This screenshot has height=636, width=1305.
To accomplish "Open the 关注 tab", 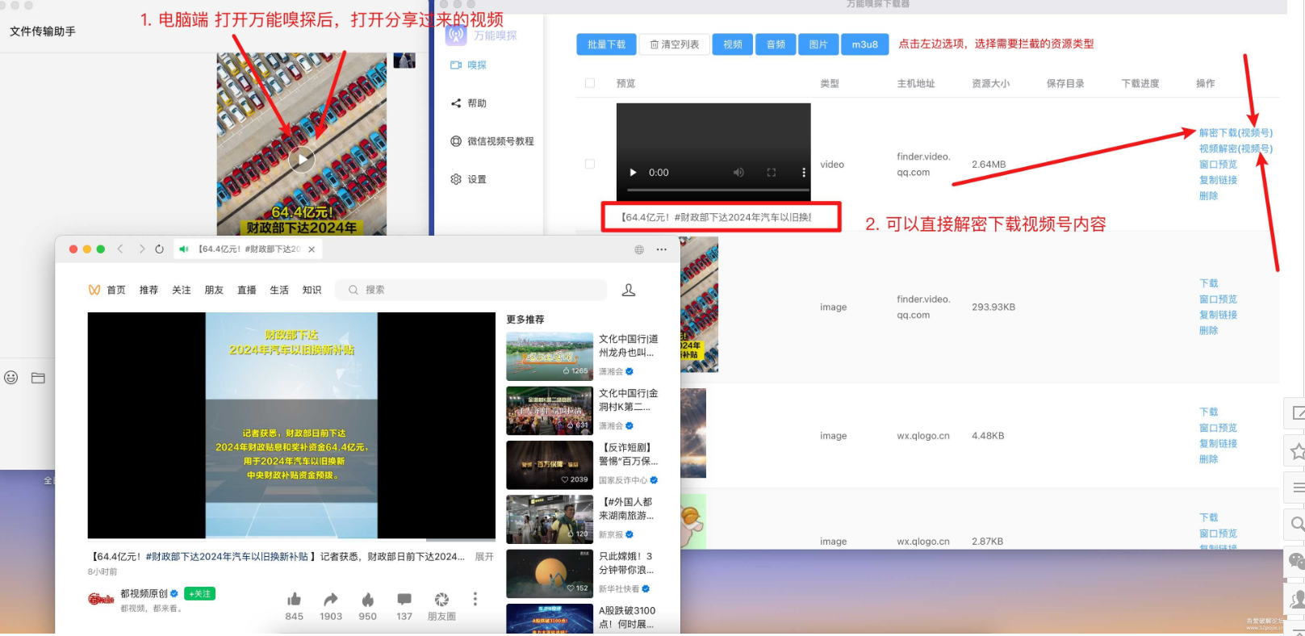I will [x=182, y=291].
